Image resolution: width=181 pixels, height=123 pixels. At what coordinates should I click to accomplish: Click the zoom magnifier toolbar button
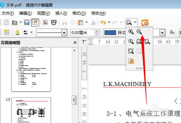129,22
